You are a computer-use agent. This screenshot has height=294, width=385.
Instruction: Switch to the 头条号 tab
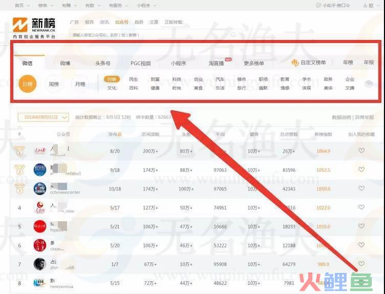(x=103, y=63)
